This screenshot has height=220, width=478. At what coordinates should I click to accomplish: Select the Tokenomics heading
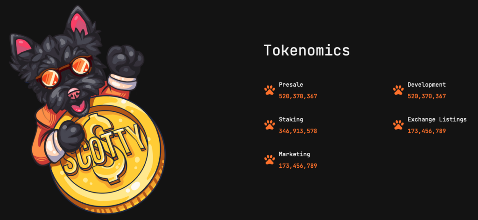(307, 50)
